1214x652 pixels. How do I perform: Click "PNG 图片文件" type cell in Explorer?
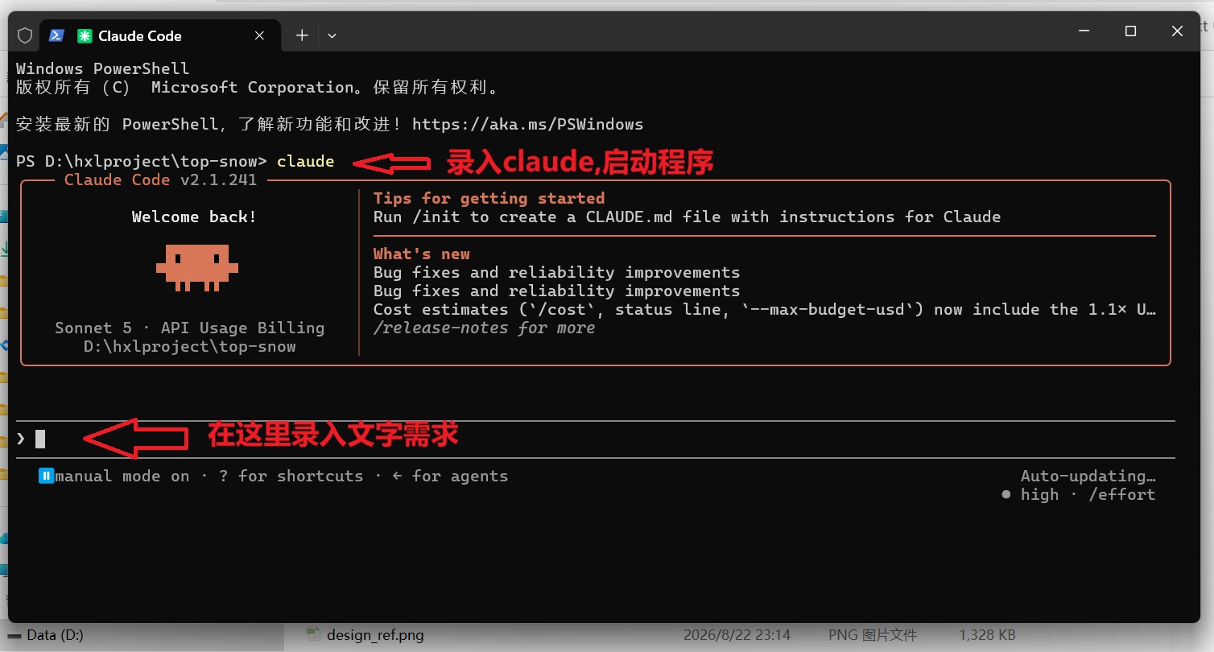pos(873,635)
